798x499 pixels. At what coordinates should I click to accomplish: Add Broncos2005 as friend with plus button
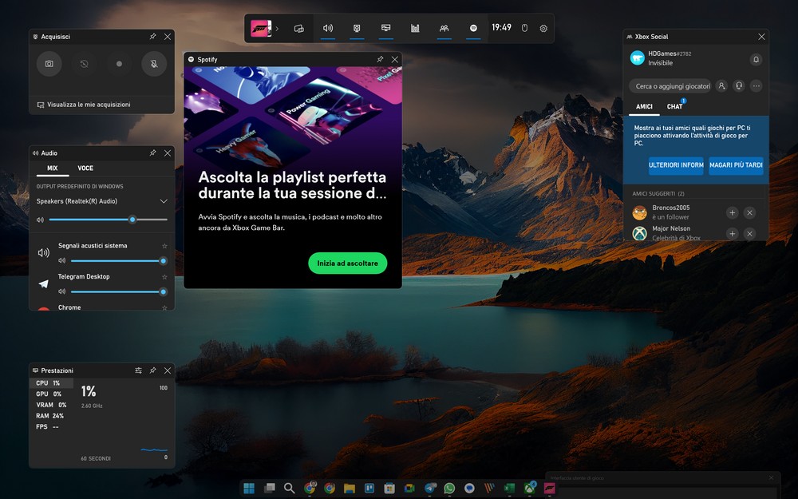pos(732,212)
